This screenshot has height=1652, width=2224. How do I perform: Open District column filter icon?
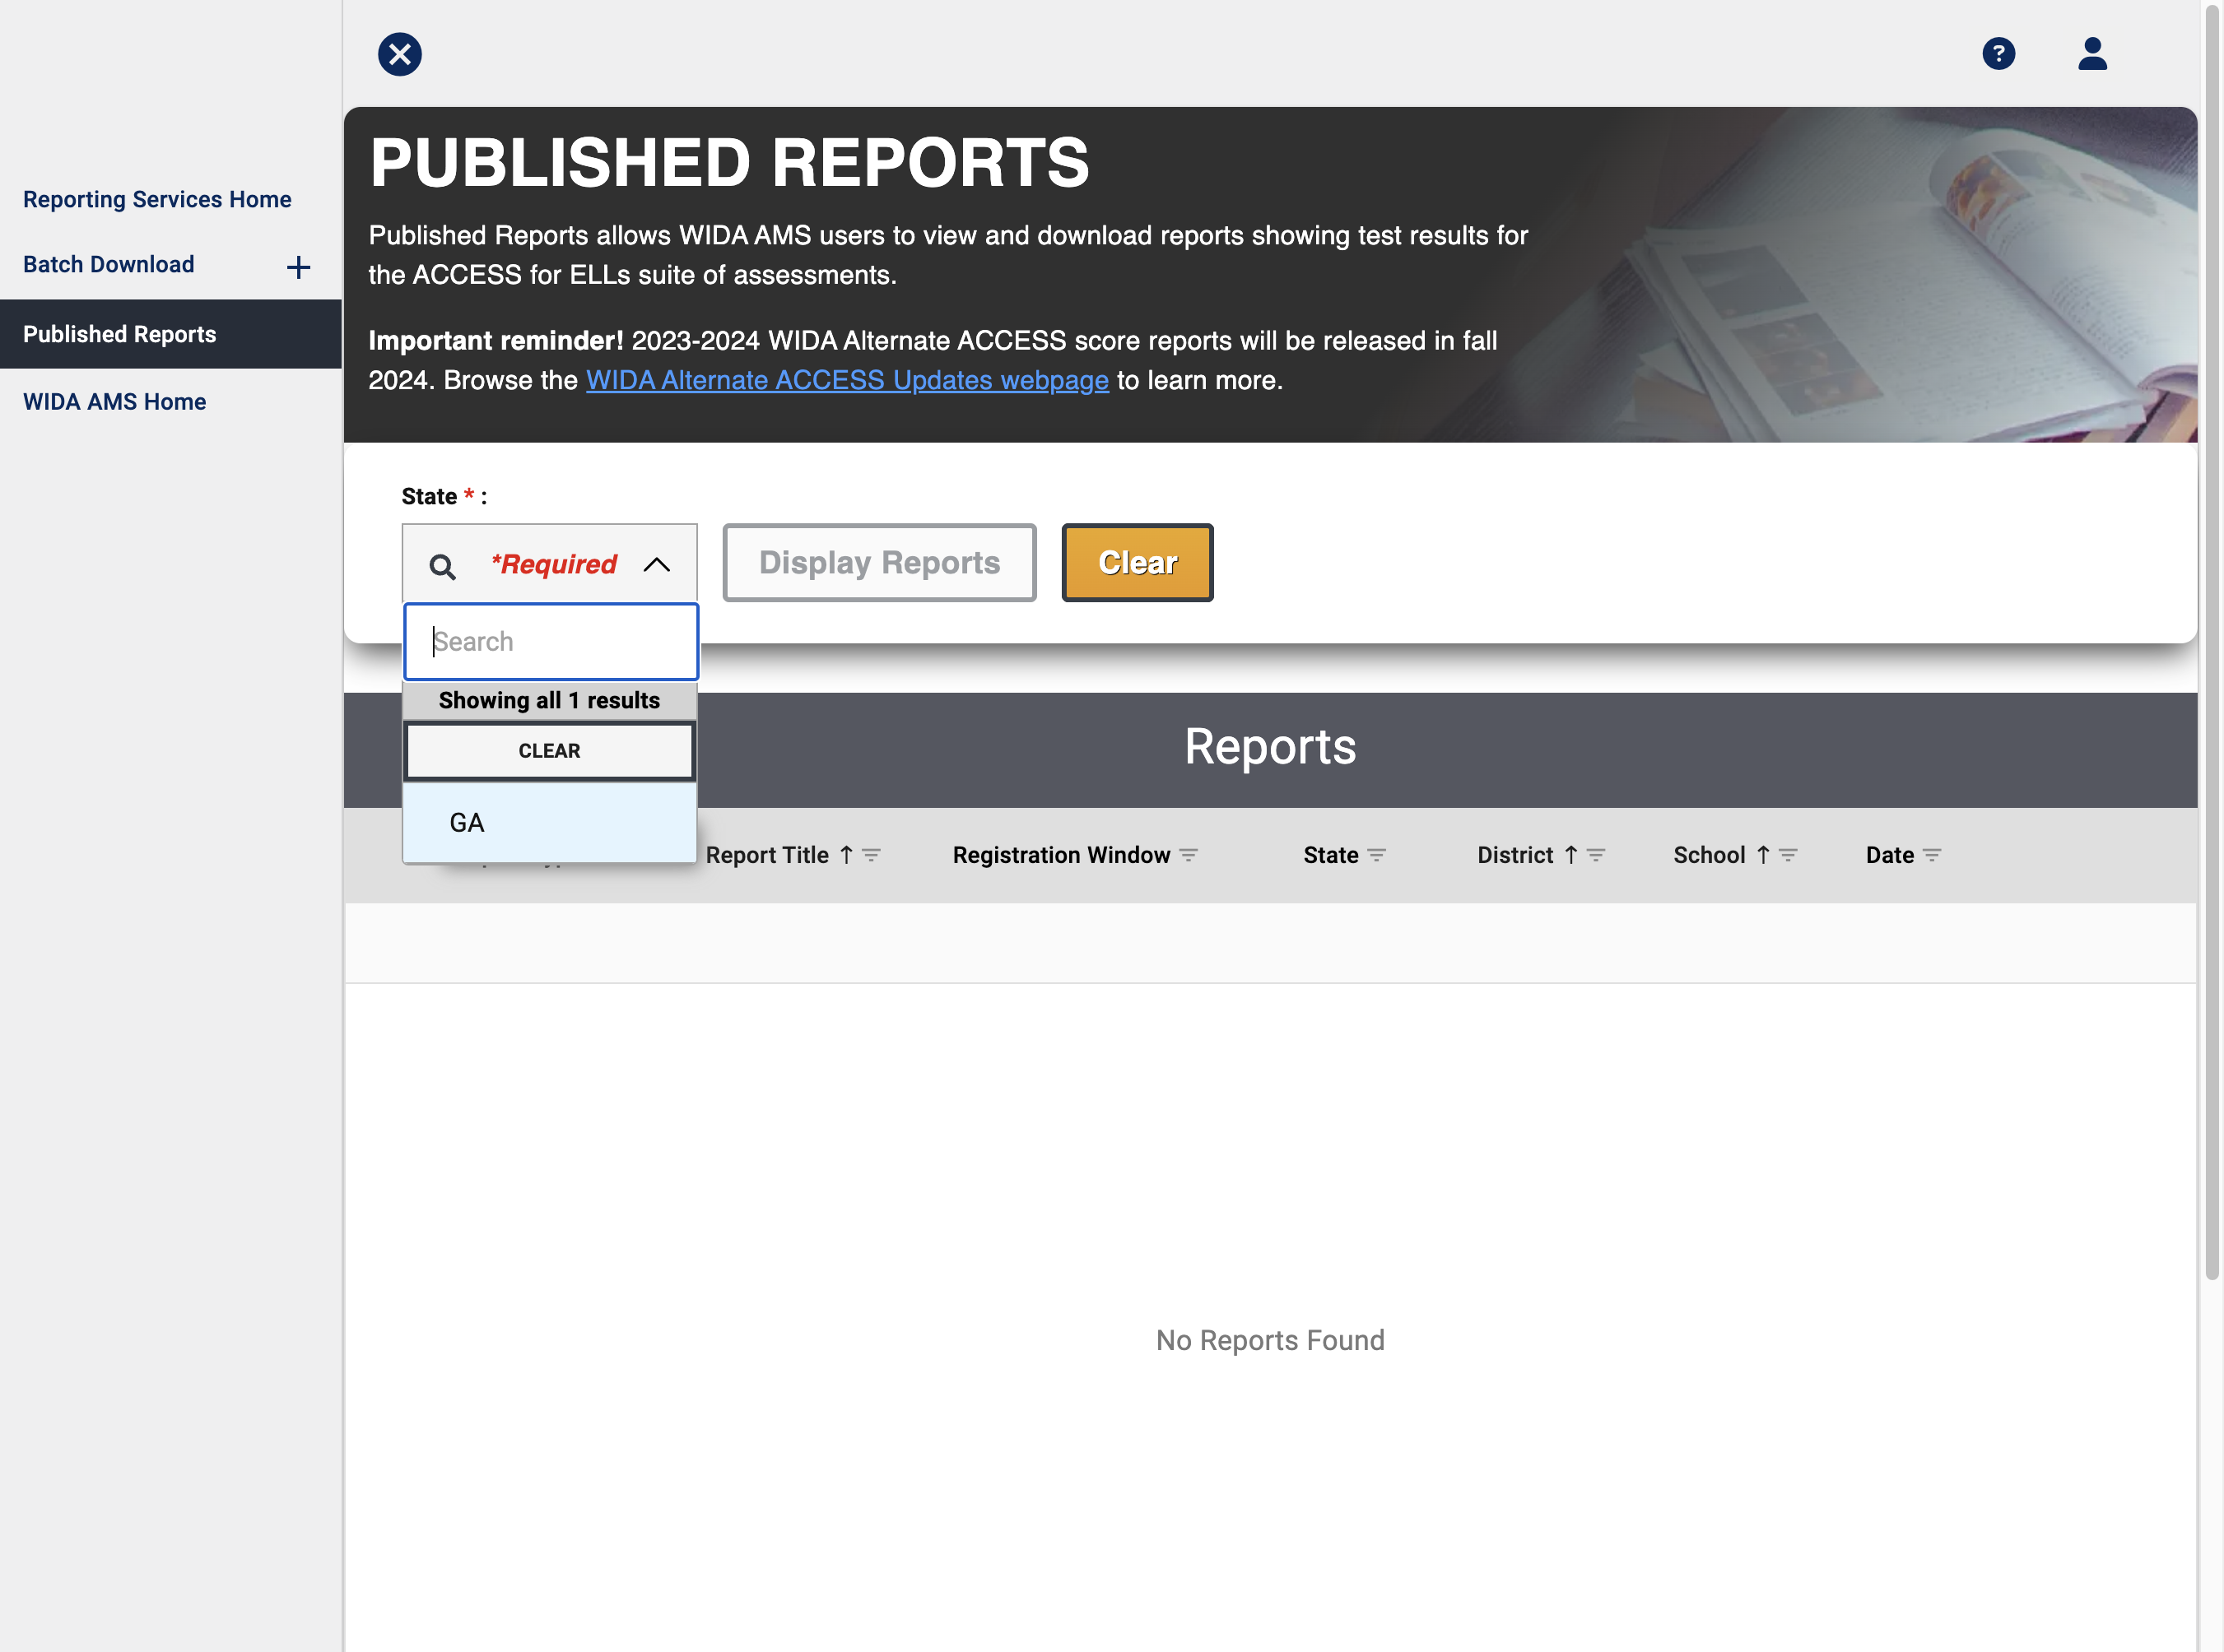coord(1596,855)
